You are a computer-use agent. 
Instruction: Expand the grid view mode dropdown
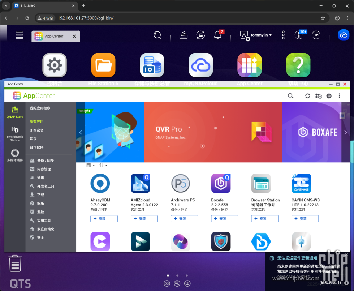coord(91,166)
